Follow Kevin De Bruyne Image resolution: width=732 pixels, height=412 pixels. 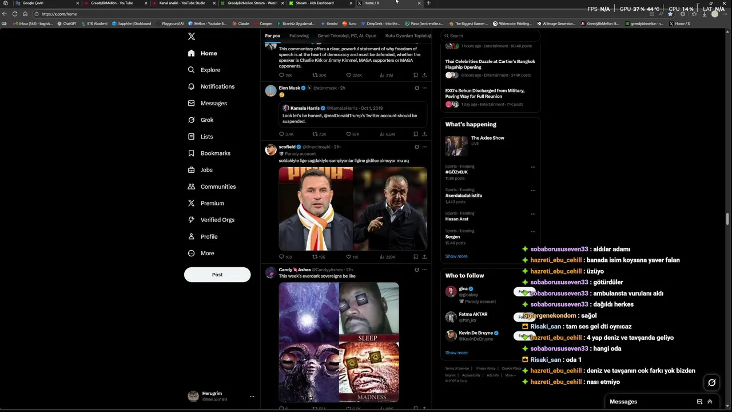[x=523, y=336]
